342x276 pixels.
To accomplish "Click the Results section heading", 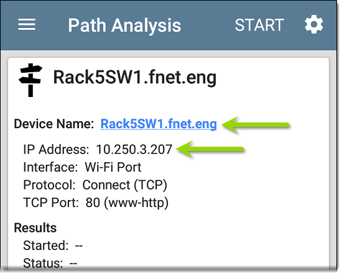I will coord(35,228).
